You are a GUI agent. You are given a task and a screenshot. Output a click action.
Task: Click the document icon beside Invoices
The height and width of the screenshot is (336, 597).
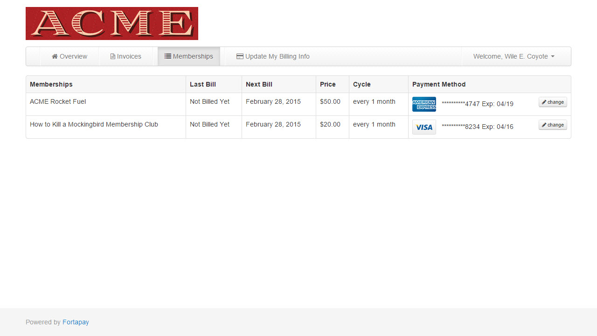tap(113, 56)
